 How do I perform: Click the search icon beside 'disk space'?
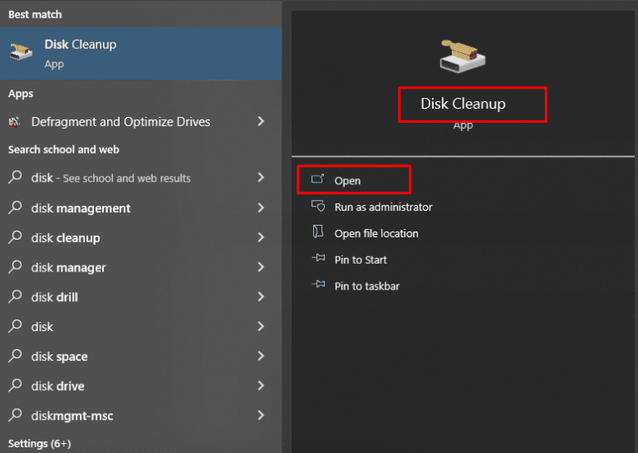(15, 356)
